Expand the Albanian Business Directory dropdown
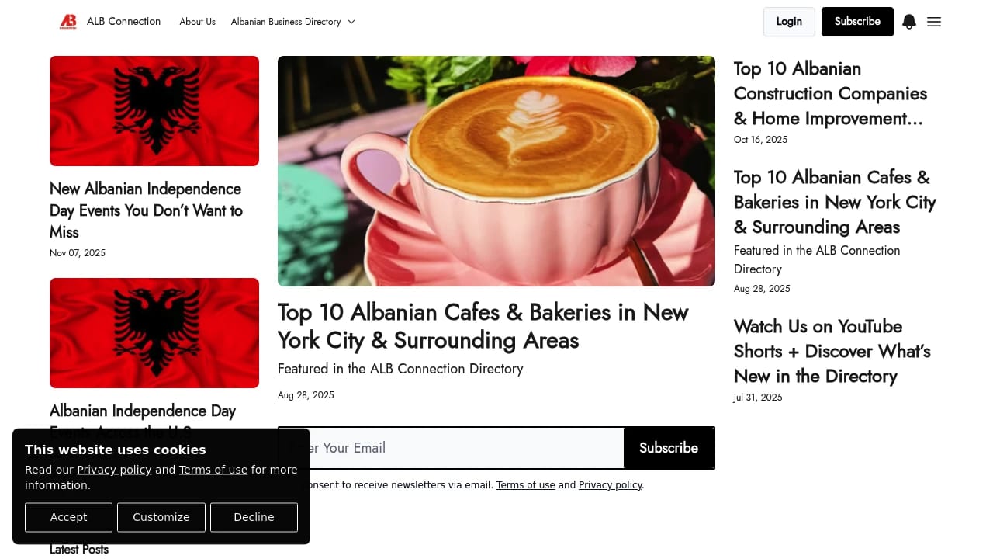This screenshot has height=559, width=993. pyautogui.click(x=292, y=22)
